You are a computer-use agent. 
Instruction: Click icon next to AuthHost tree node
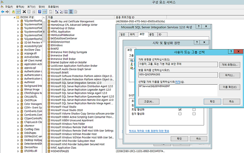(22, 82)
